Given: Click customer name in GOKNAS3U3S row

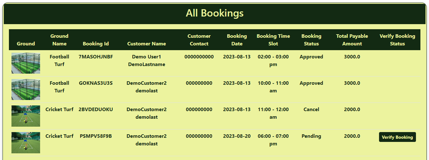Looking at the screenshot, I should [x=146, y=87].
